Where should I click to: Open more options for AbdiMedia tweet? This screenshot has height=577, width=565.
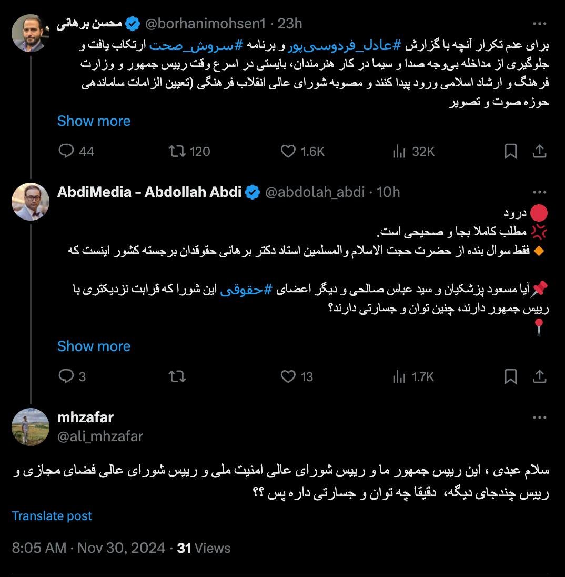(539, 192)
